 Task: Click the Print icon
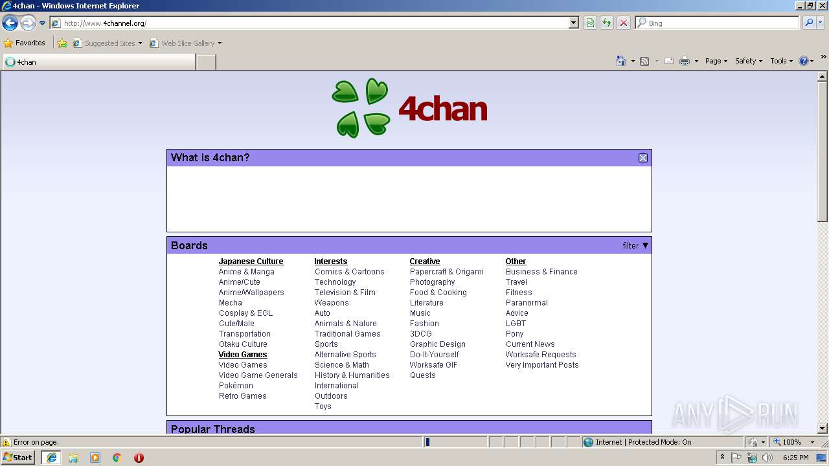(x=685, y=61)
